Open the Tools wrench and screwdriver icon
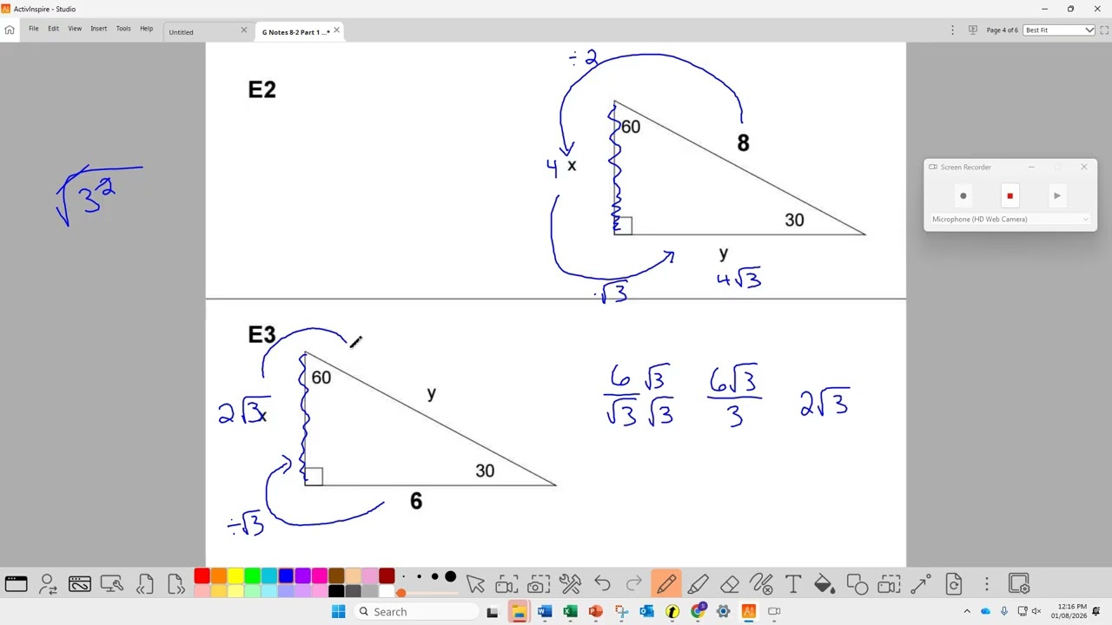1112x625 pixels. click(x=571, y=584)
